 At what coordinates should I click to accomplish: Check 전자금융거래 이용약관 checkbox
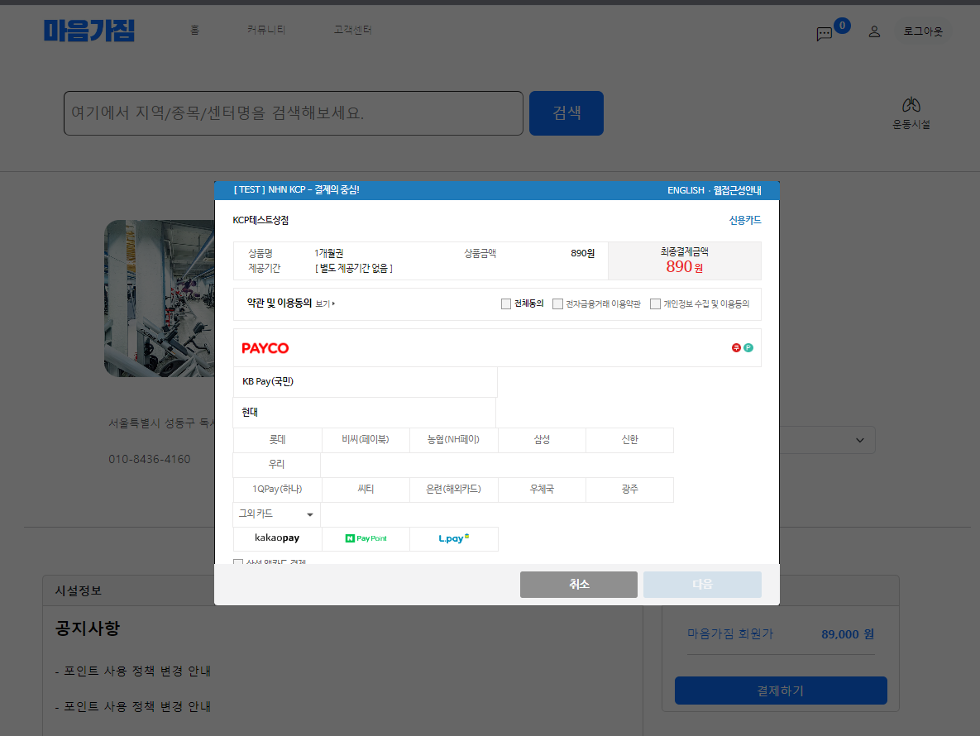[x=557, y=303]
